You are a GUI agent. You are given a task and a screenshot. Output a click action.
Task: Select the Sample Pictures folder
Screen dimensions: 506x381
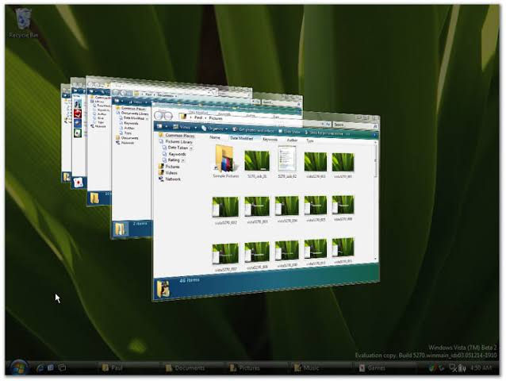(226, 161)
